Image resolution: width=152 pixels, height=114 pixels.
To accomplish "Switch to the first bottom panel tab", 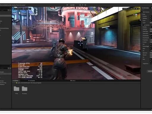I will point(16,81).
